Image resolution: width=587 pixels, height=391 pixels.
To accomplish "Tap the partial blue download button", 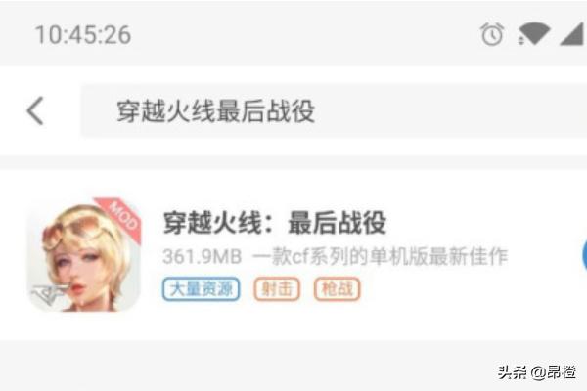I will pyautogui.click(x=584, y=255).
